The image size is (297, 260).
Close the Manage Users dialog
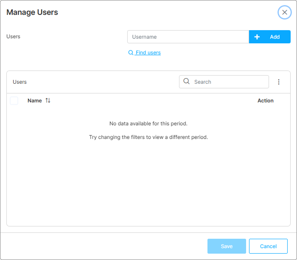pyautogui.click(x=285, y=12)
